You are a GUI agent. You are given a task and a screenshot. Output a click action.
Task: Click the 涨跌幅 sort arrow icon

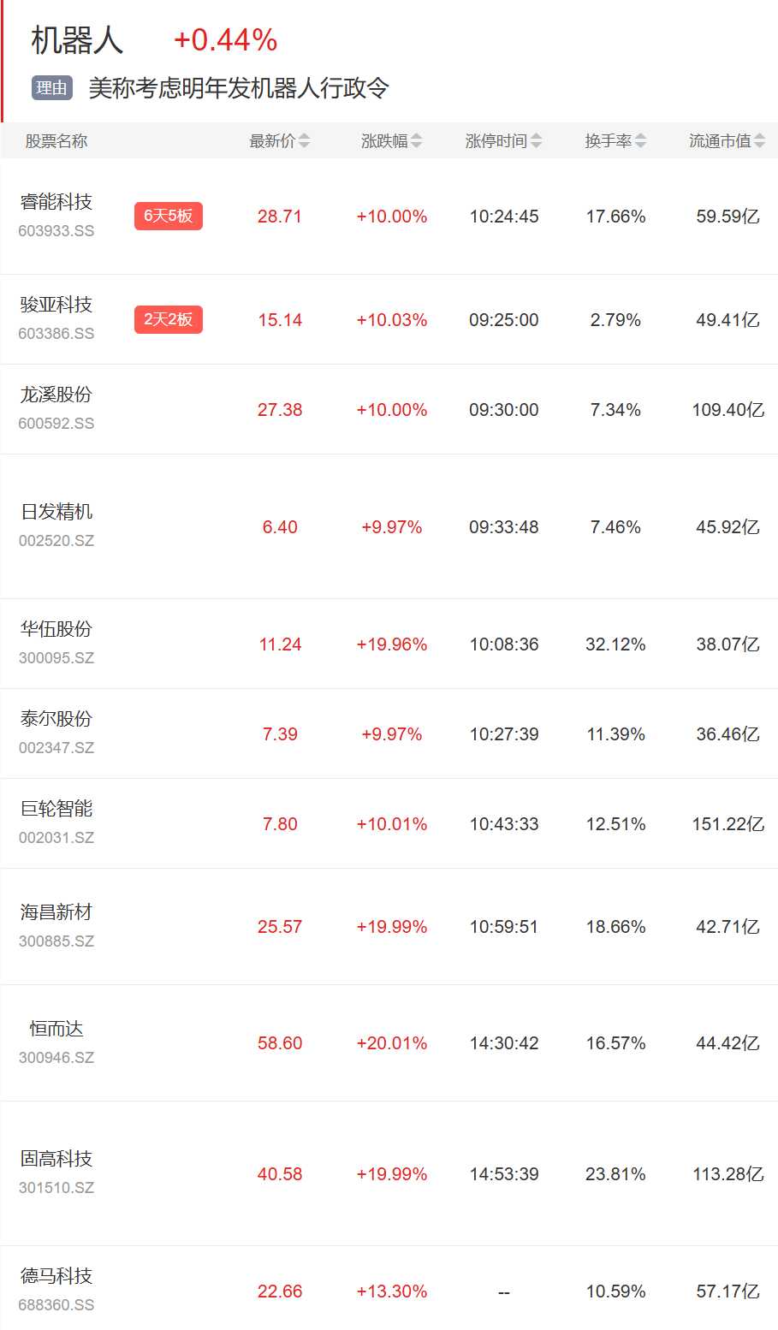pyautogui.click(x=417, y=141)
